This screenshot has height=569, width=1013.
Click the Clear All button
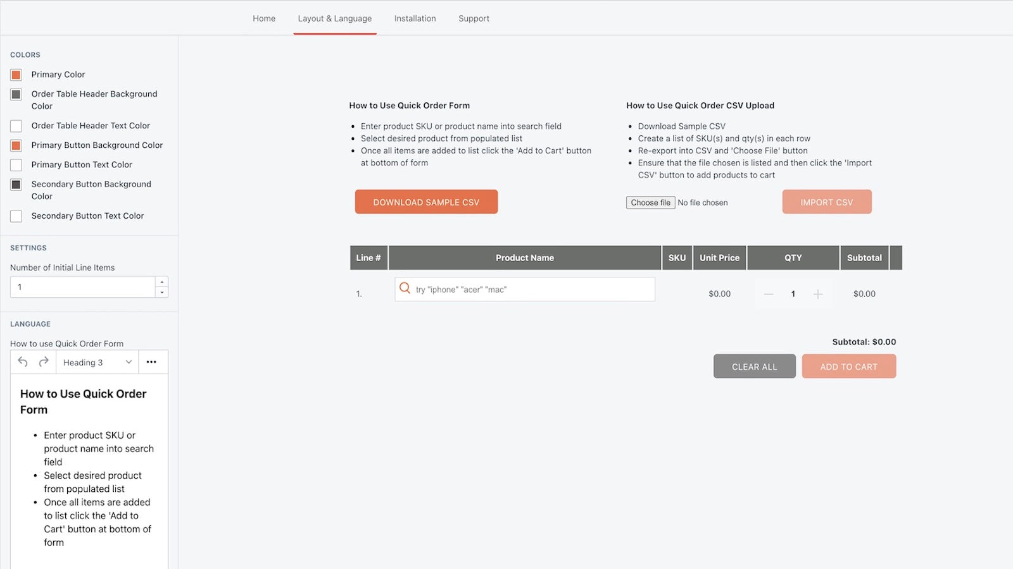click(x=754, y=366)
